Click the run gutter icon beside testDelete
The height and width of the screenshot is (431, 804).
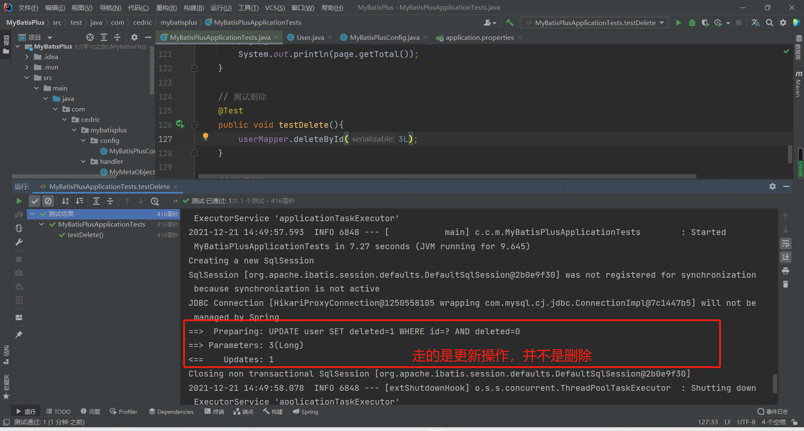(180, 124)
